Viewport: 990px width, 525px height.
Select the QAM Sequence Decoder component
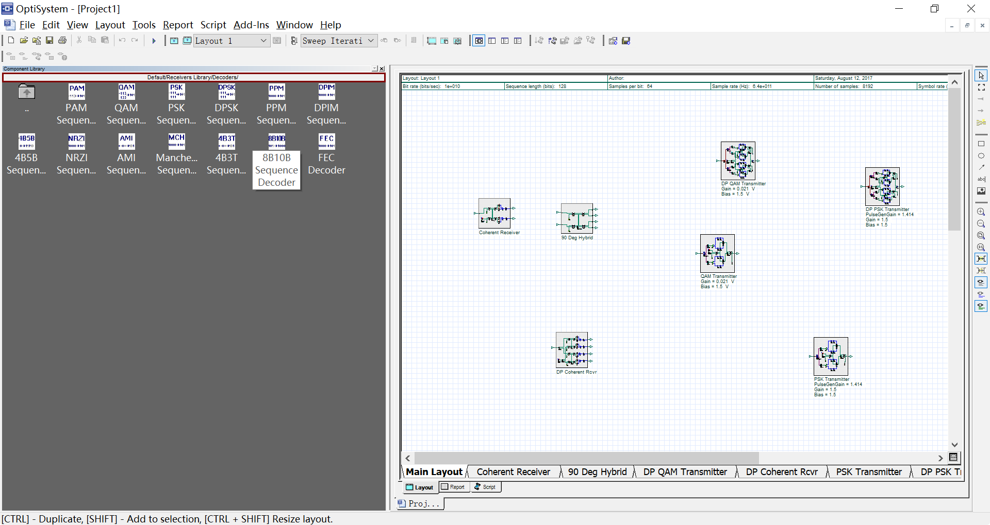pyautogui.click(x=126, y=105)
